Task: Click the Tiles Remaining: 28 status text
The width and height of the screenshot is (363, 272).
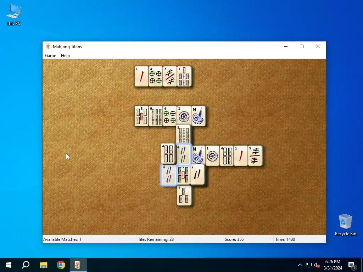Action: pyautogui.click(x=156, y=239)
